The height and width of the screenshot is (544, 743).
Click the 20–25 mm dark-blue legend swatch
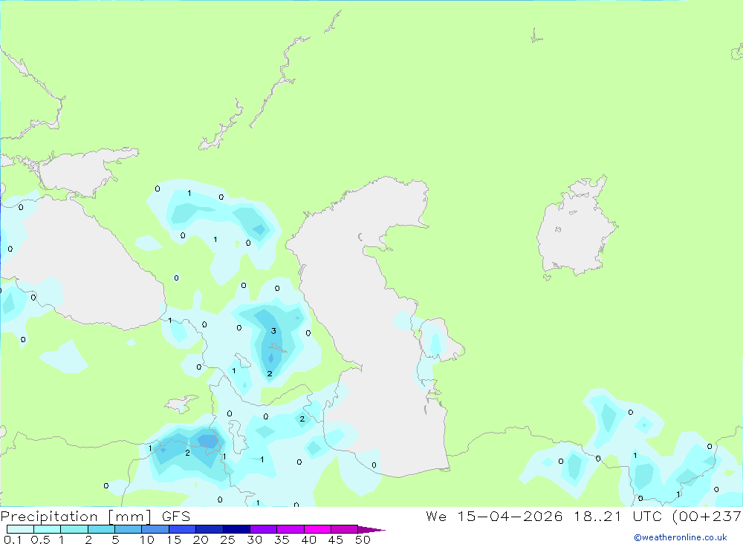point(210,529)
